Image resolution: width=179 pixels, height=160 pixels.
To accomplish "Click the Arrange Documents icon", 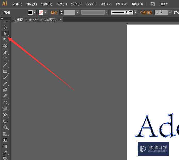I will 164,4.
